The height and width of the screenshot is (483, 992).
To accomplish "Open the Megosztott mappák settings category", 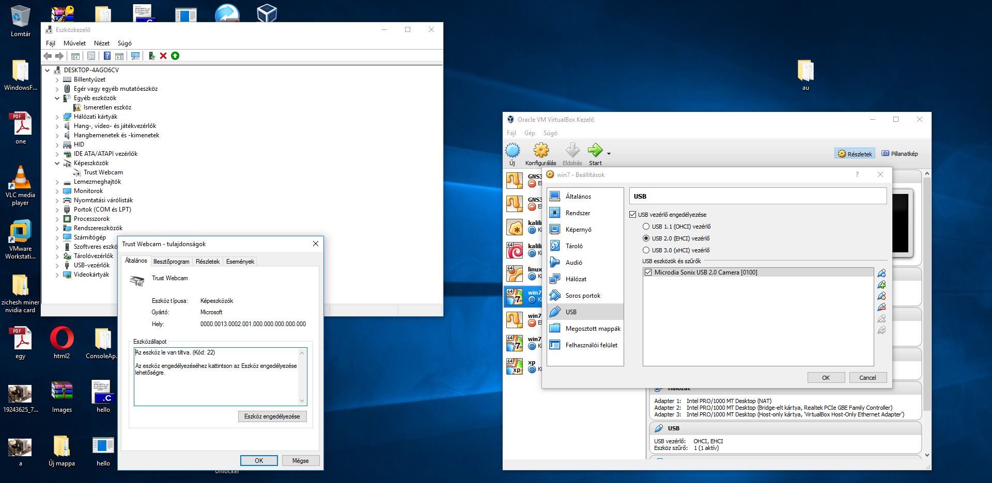I will click(x=585, y=329).
